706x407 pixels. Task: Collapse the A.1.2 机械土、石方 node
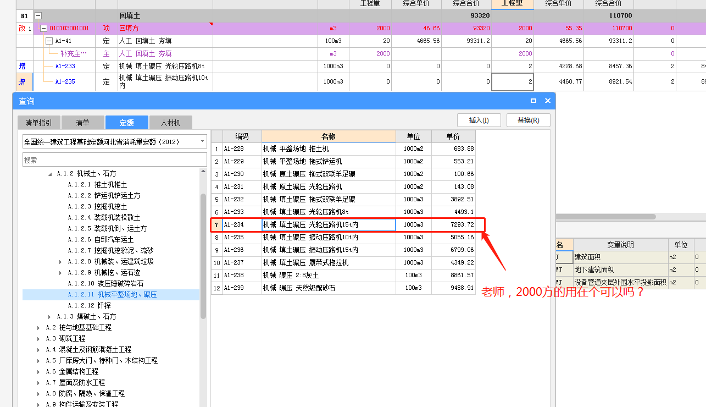point(51,174)
